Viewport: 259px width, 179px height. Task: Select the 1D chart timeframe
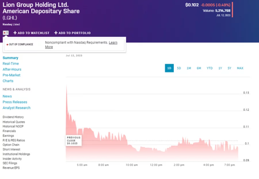(x=169, y=68)
